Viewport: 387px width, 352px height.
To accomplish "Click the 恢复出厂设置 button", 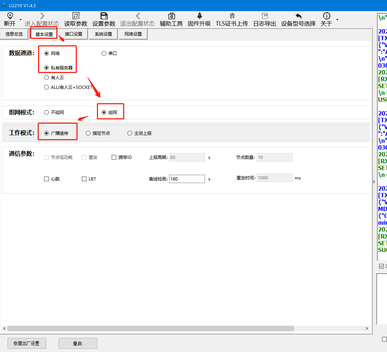I will click(27, 343).
